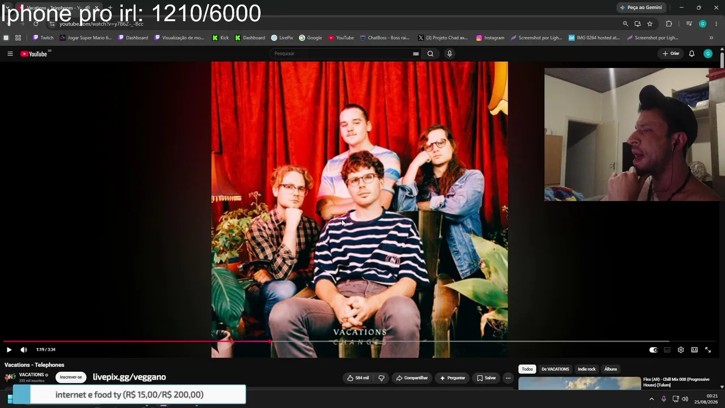The height and width of the screenshot is (408, 725).
Task: Open the ChatBoss bookmark
Action: 385,38
